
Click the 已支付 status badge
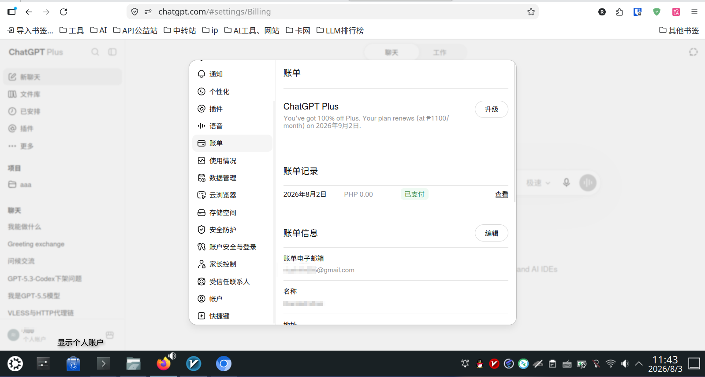coord(414,194)
